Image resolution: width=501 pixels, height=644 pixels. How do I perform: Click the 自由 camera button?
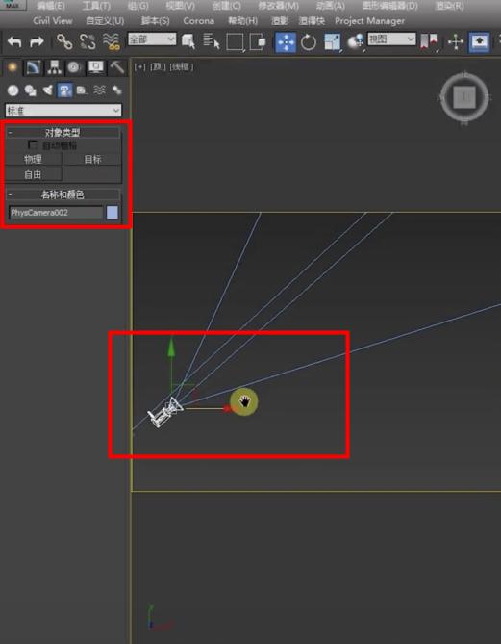[x=34, y=174]
